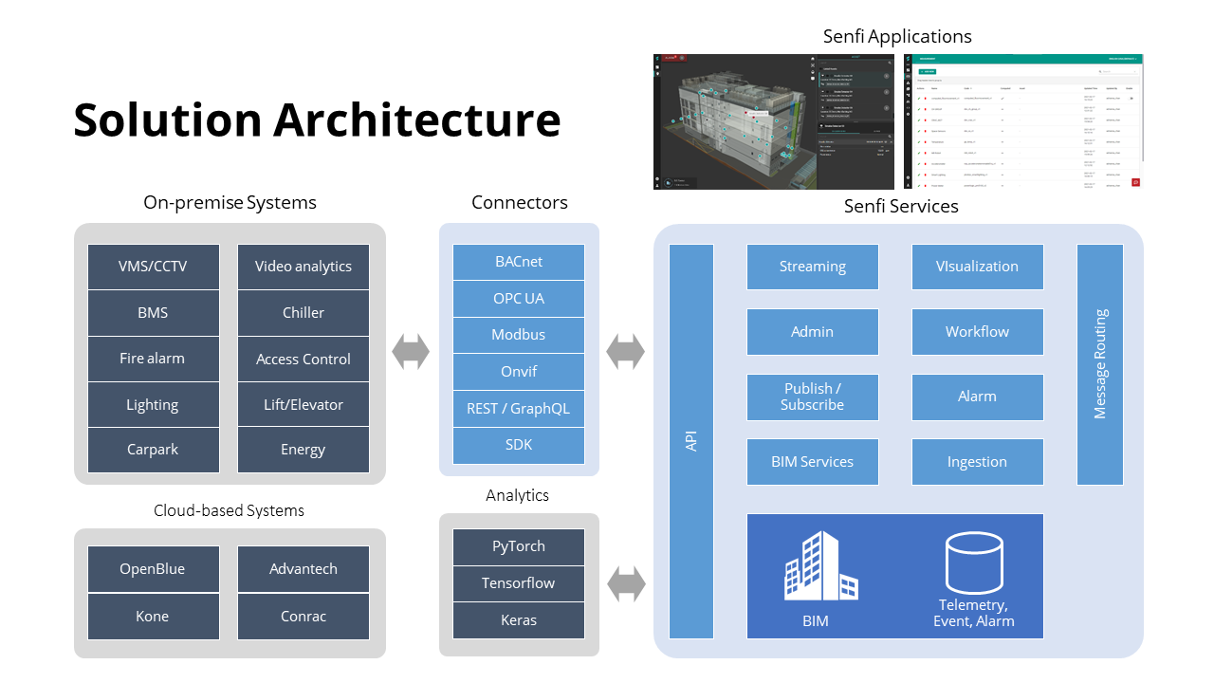Screen dimensions: 1214x683
Task: Click the arrow between On-premise Systems and Connectors
Action: 410,350
